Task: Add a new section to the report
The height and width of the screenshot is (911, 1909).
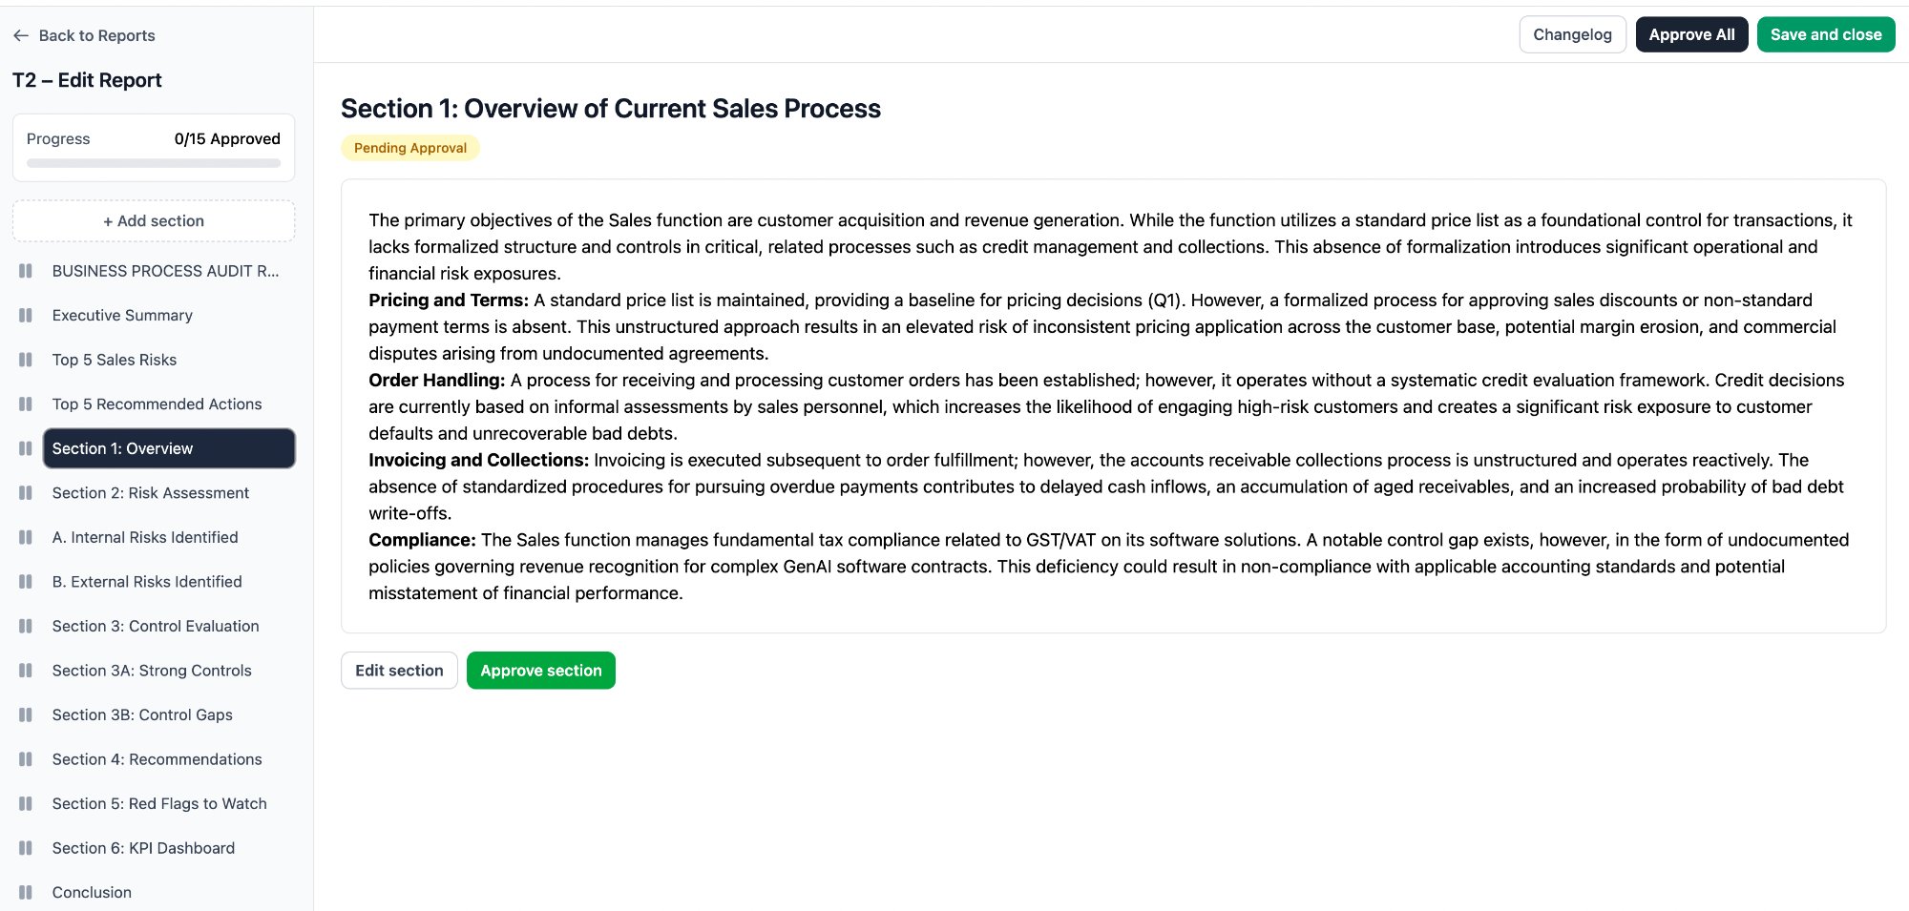Action: coord(153,220)
